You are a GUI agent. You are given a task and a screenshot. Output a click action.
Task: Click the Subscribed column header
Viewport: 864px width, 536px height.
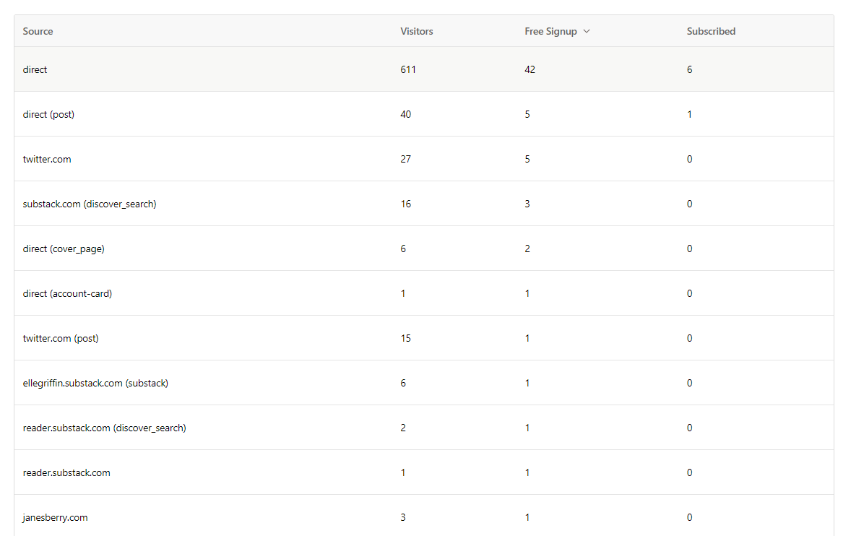tap(711, 32)
